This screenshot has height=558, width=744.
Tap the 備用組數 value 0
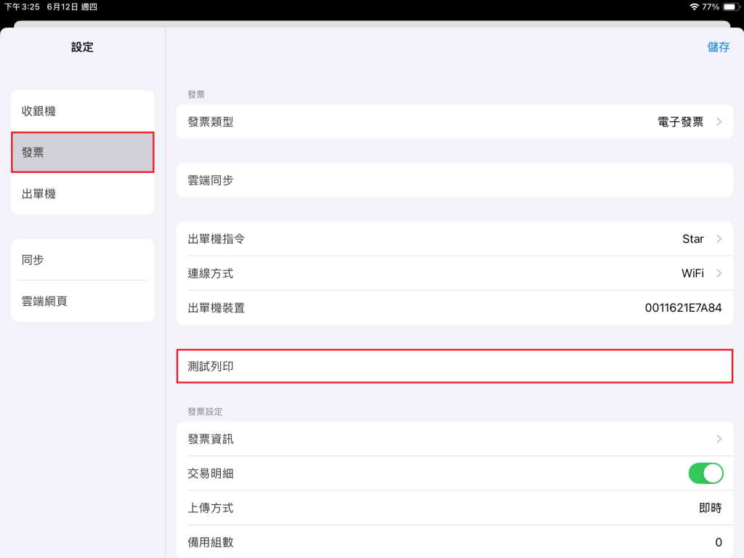click(x=719, y=542)
